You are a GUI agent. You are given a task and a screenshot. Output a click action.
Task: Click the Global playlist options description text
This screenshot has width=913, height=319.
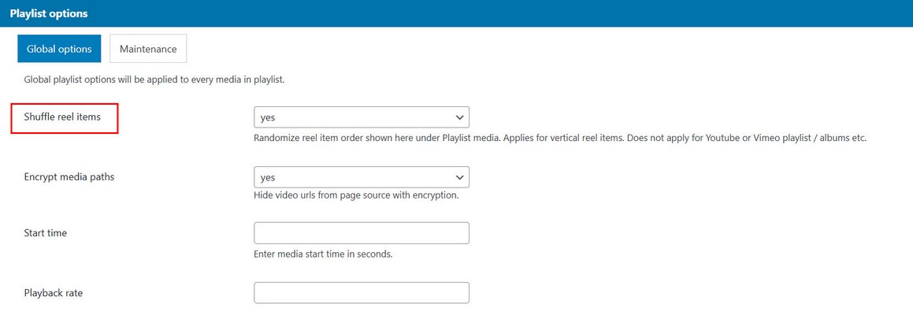pos(154,80)
